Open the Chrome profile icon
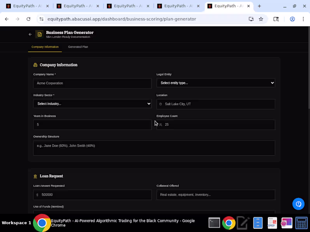The height and width of the screenshot is (232, 310). click(x=293, y=19)
